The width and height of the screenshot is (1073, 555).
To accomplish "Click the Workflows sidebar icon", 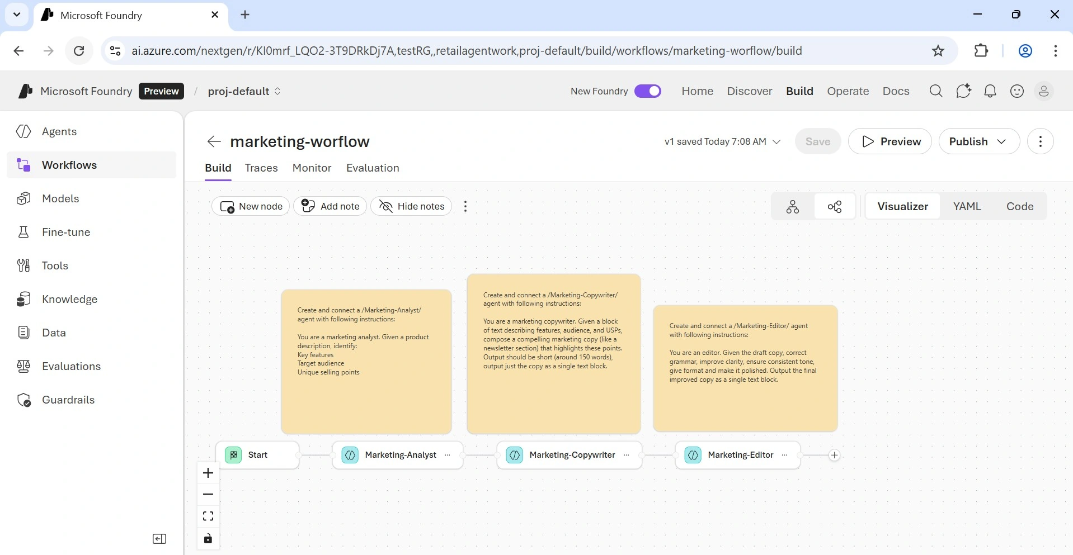I will (23, 165).
